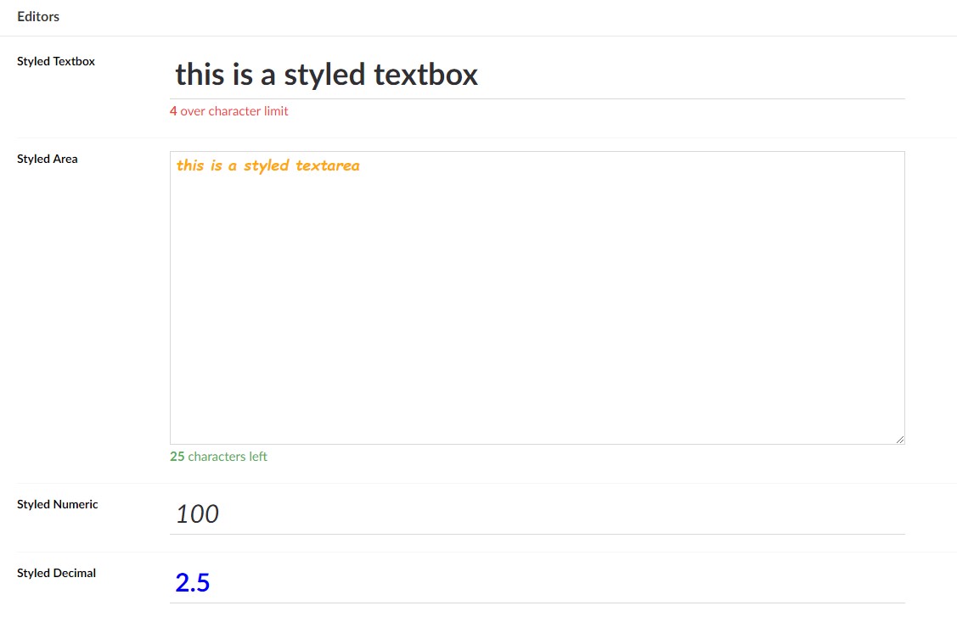The height and width of the screenshot is (617, 957).
Task: Click the green number 25 below the textarea
Action: click(x=177, y=457)
